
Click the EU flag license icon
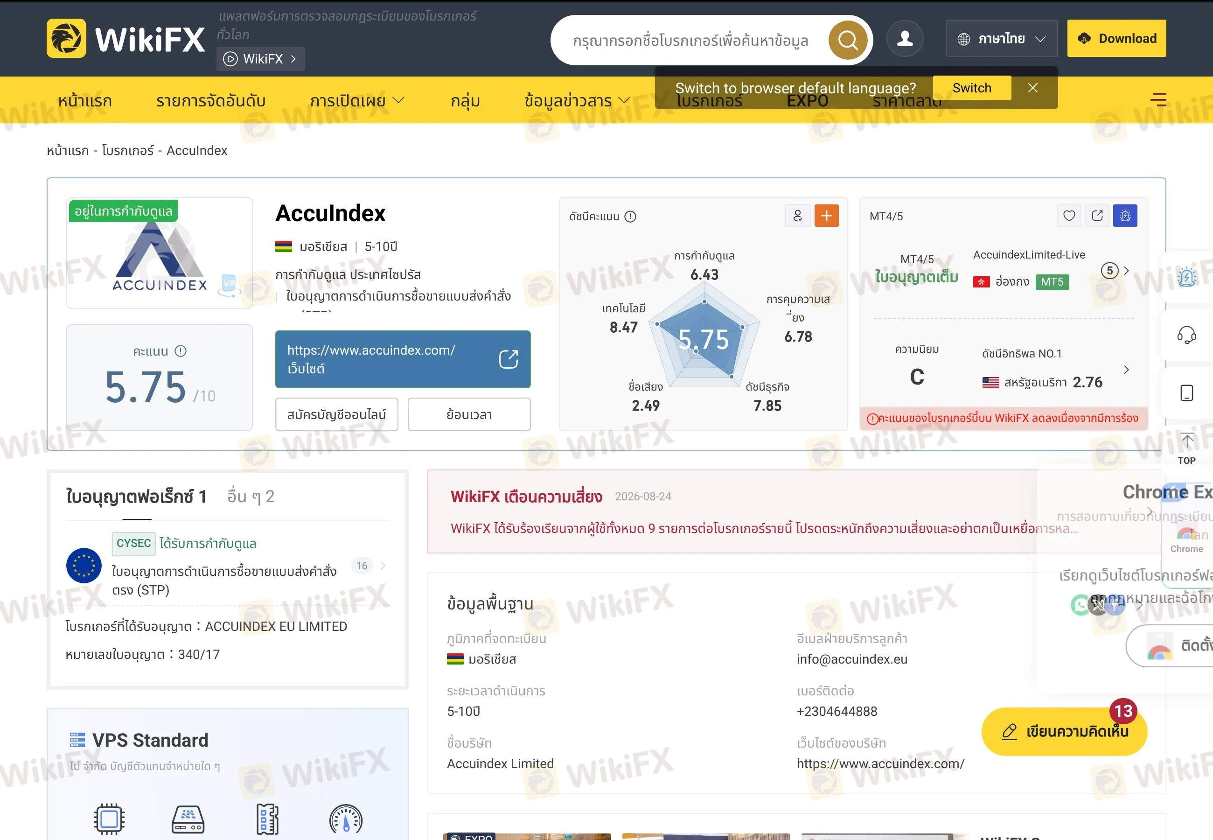(x=84, y=565)
